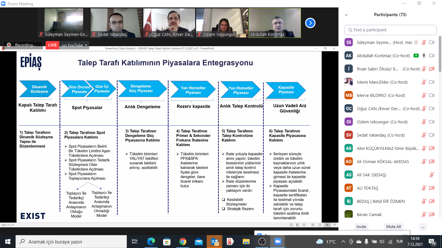Show next video thumbnails with blue arrow
This screenshot has height=248, width=442.
(x=310, y=23)
